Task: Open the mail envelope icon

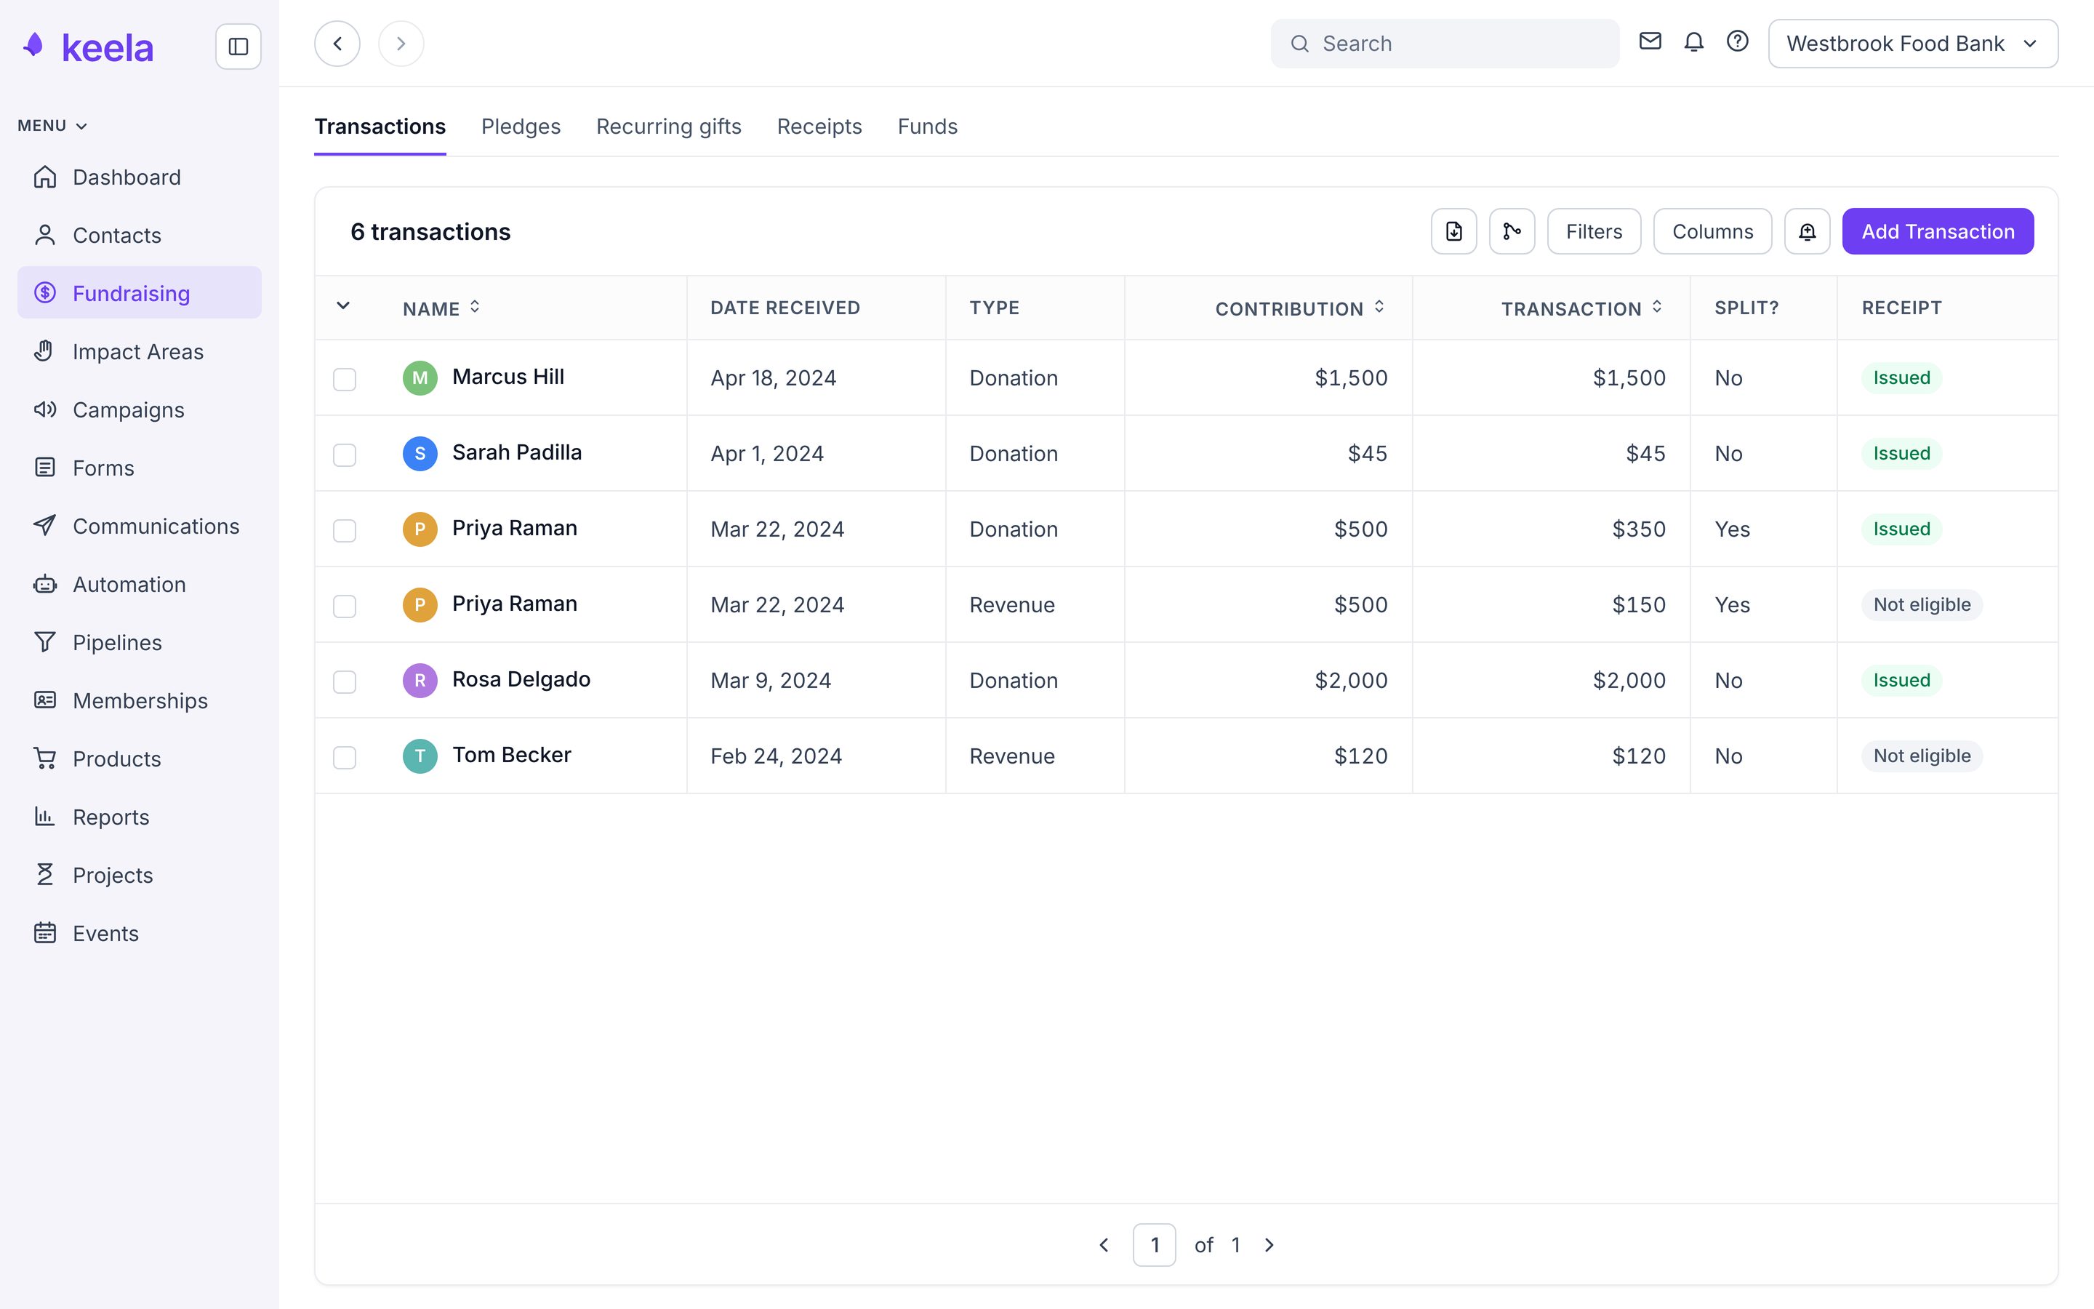Action: coord(1650,41)
